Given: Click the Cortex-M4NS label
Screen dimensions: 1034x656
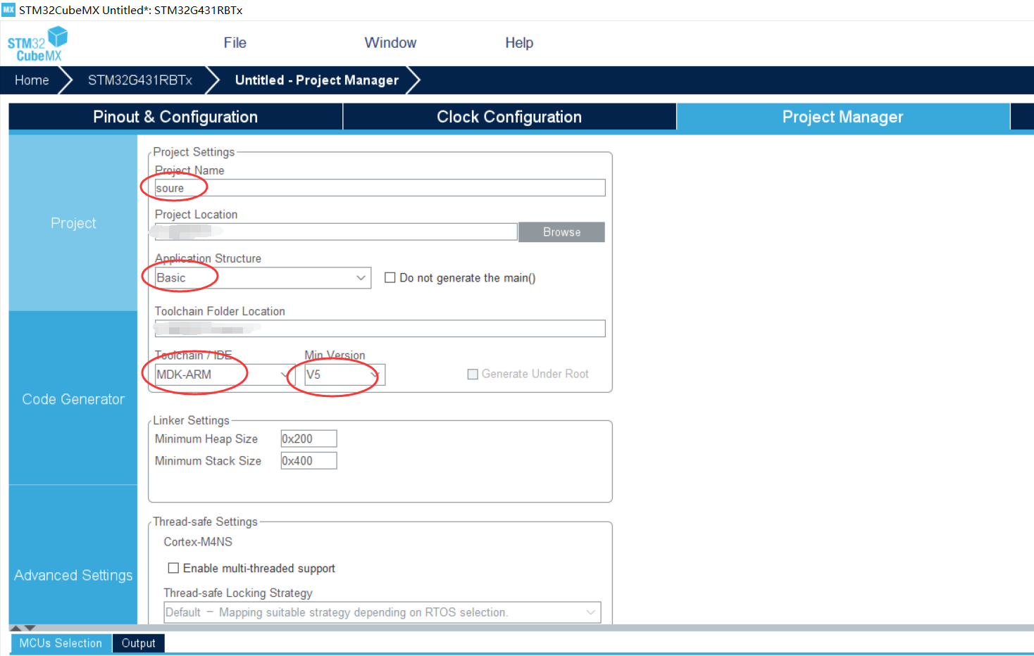Looking at the screenshot, I should (198, 542).
